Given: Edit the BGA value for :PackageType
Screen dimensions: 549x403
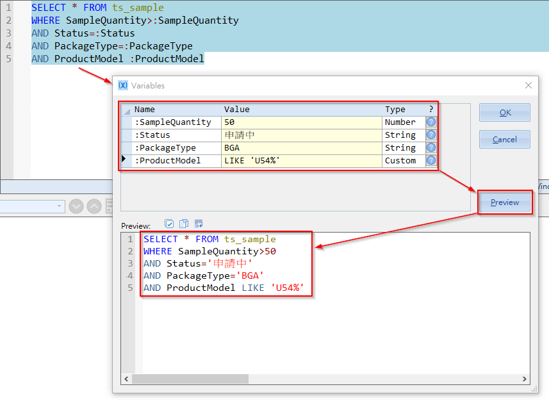Looking at the screenshot, I should [x=302, y=147].
